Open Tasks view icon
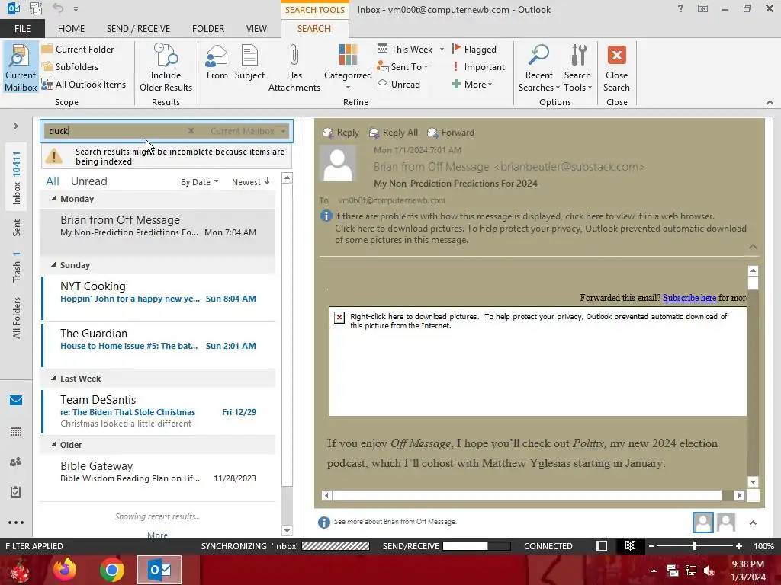781x585 pixels. coord(16,492)
